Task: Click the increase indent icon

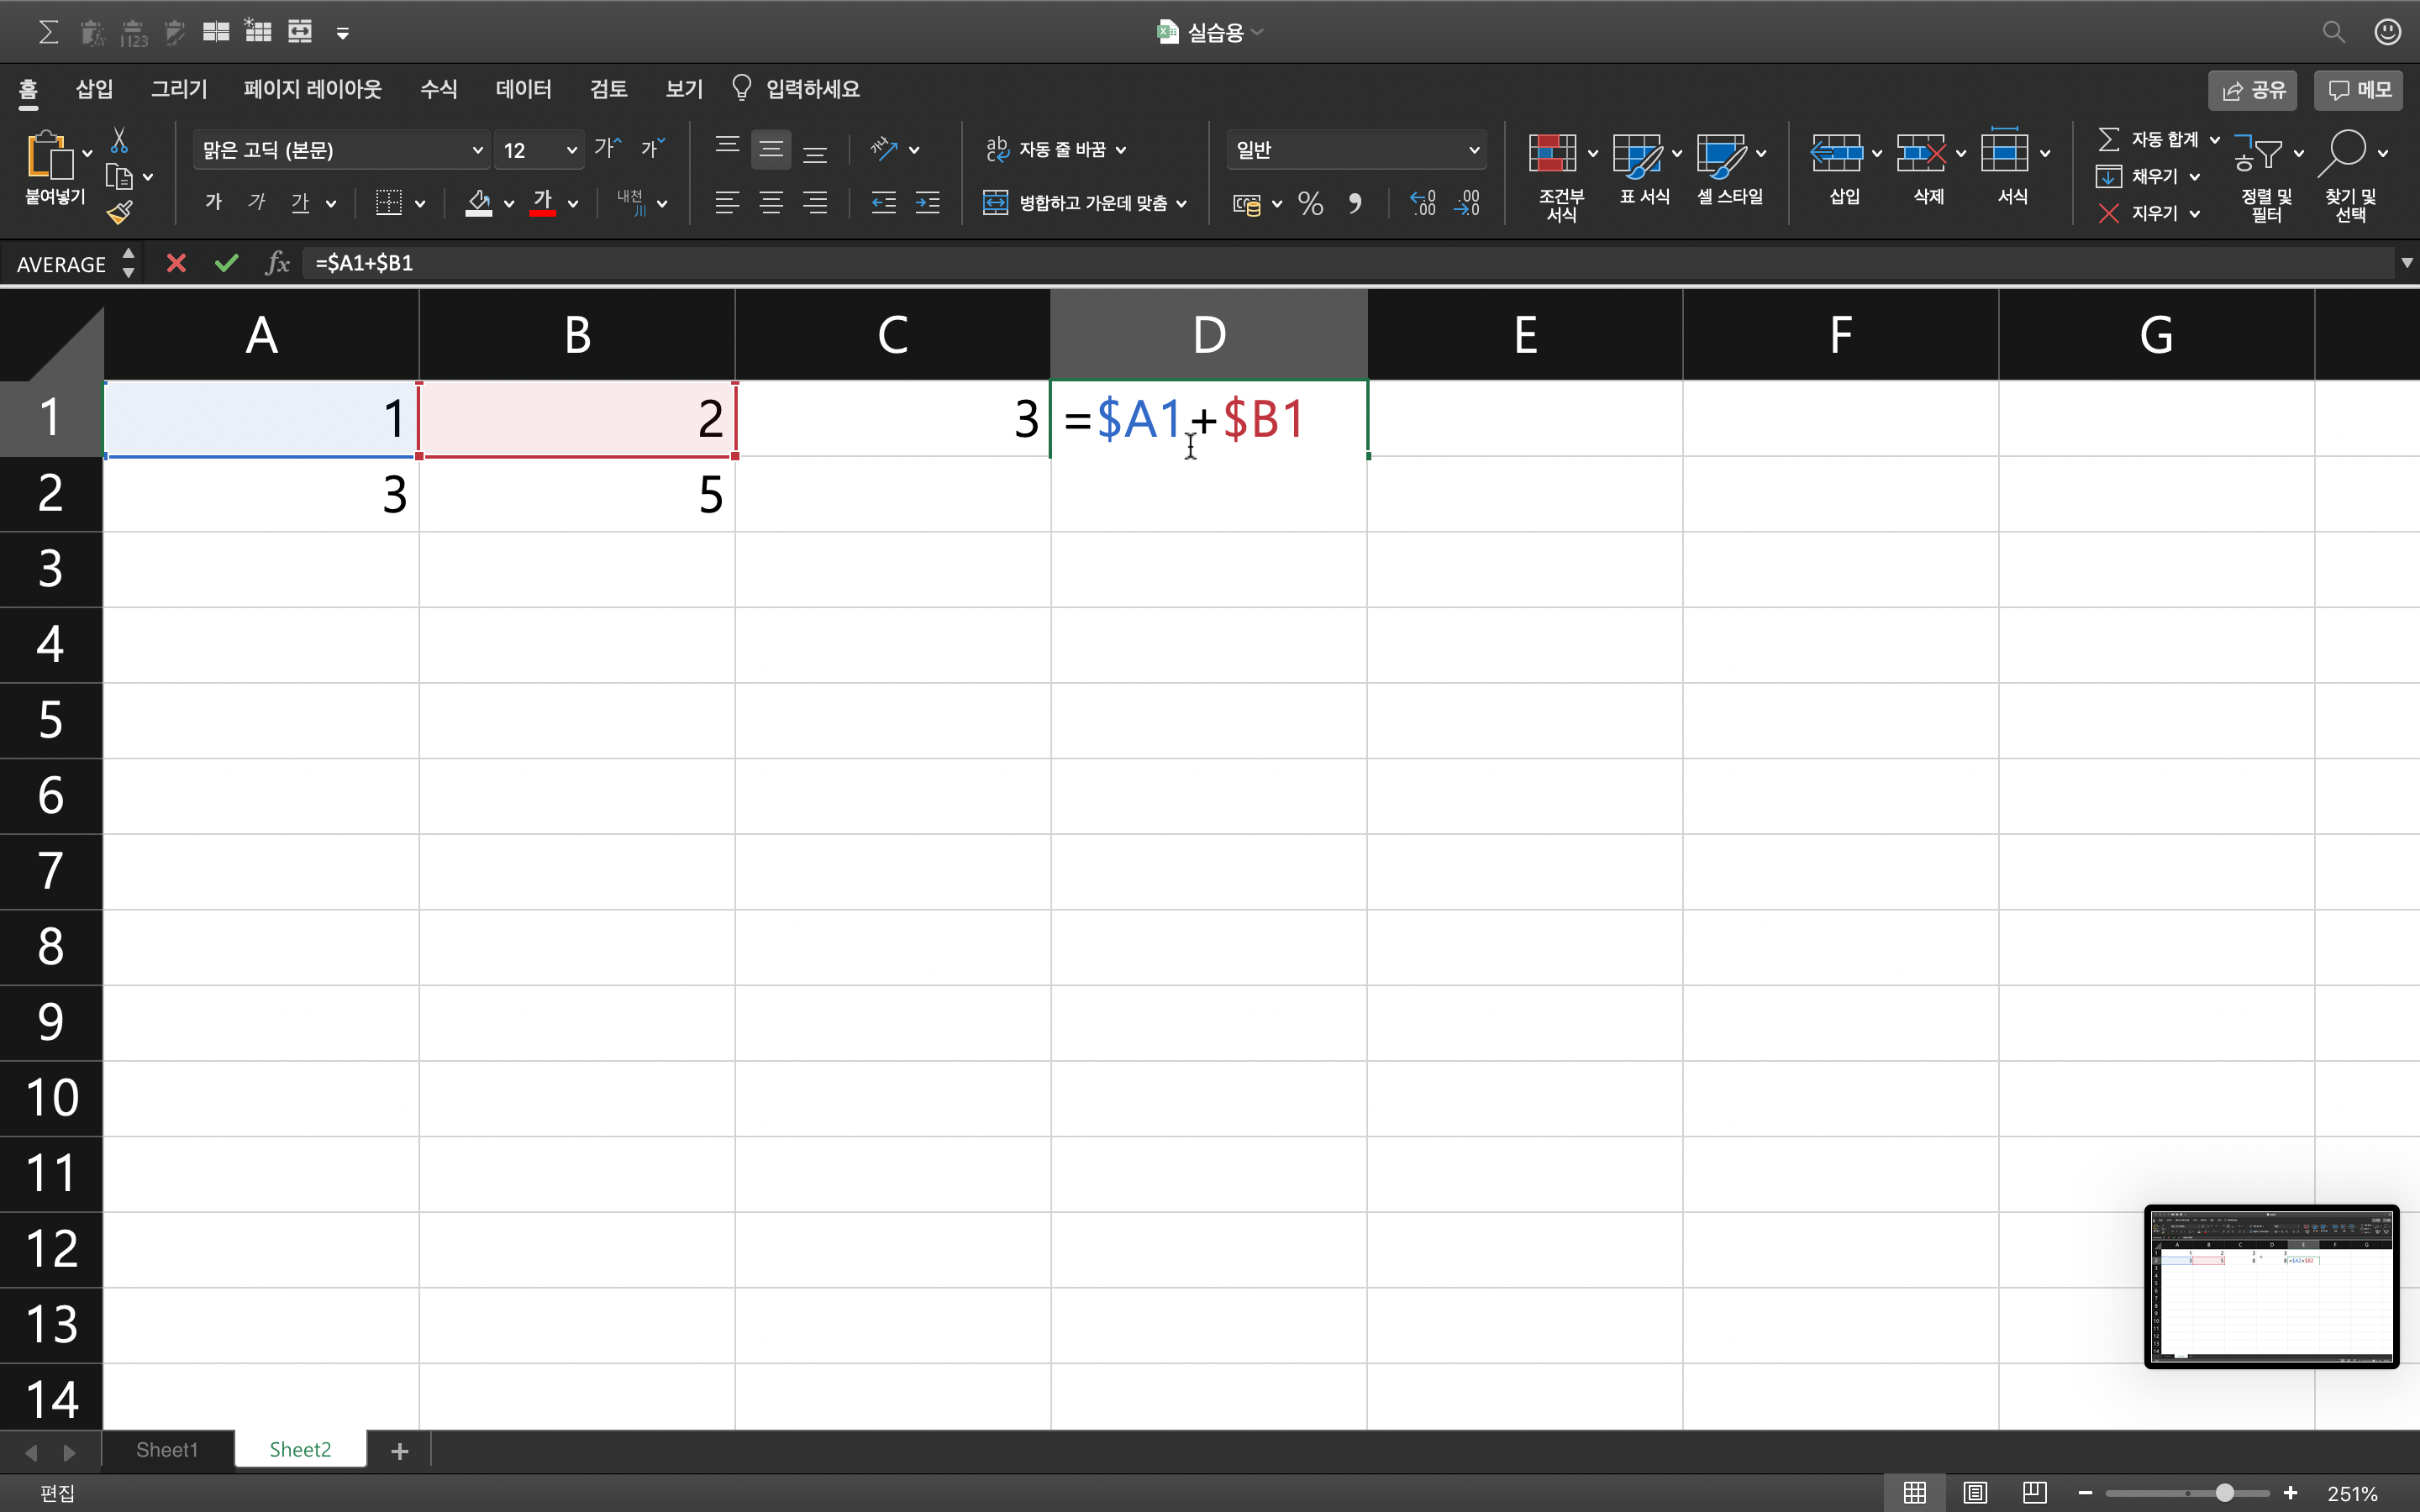Action: pos(927,204)
